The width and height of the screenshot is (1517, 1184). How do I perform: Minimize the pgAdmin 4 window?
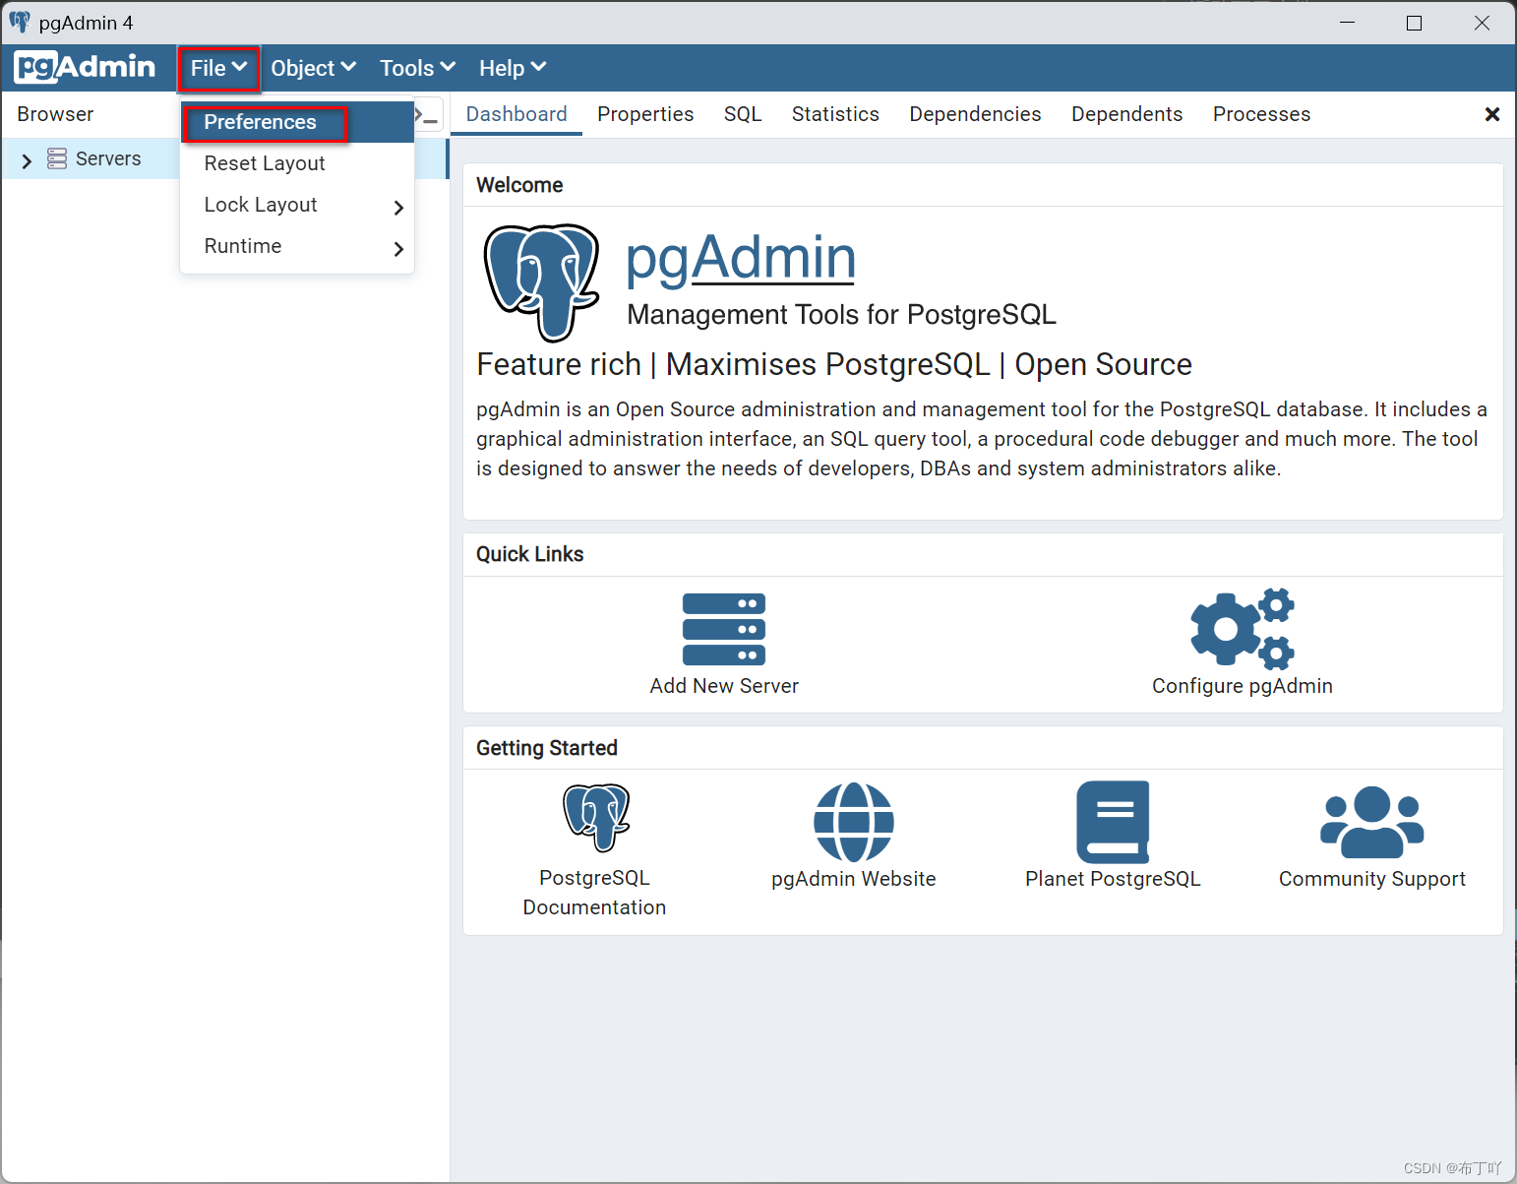click(x=1347, y=23)
